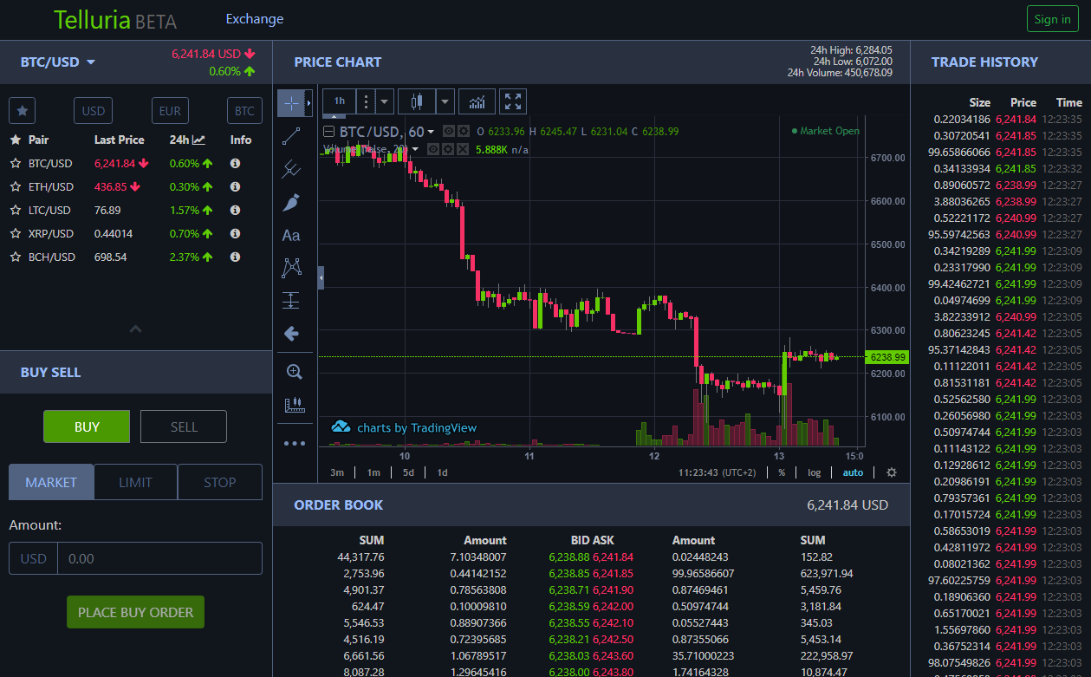Image resolution: width=1091 pixels, height=677 pixels.
Task: Select the measure ruler tool
Action: 295,405
